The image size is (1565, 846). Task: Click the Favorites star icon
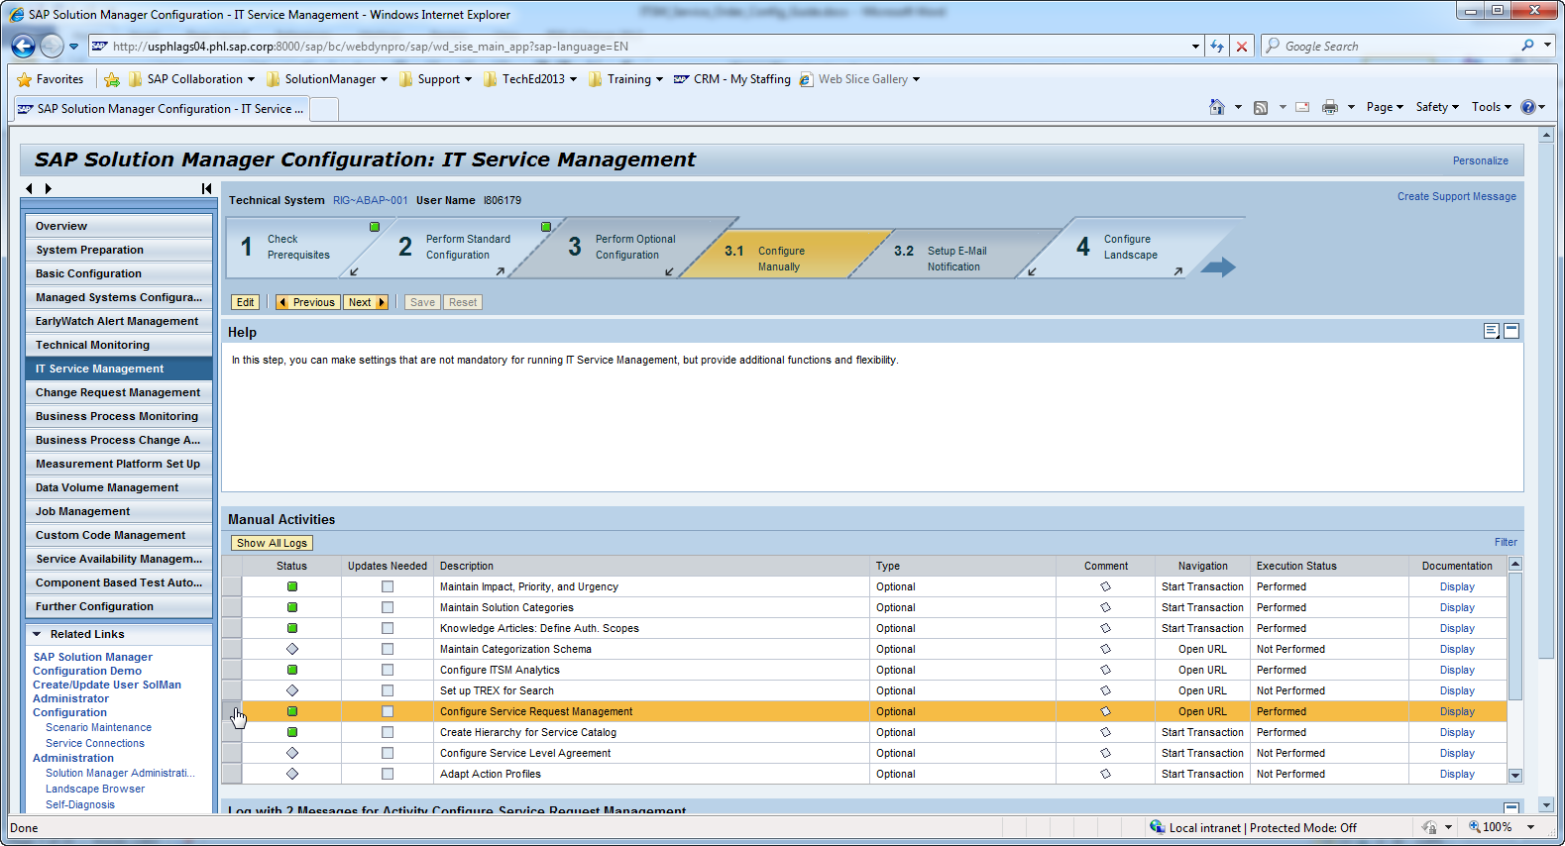tap(25, 79)
